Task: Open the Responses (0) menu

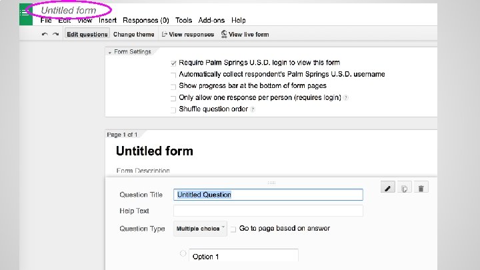Action: pyautogui.click(x=146, y=21)
